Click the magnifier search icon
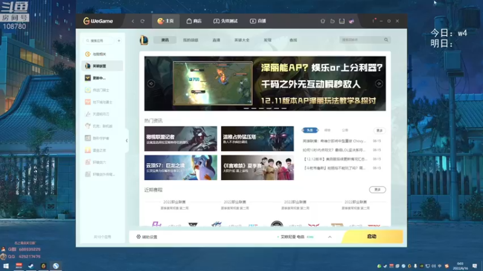This screenshot has height=271, width=483. (386, 40)
